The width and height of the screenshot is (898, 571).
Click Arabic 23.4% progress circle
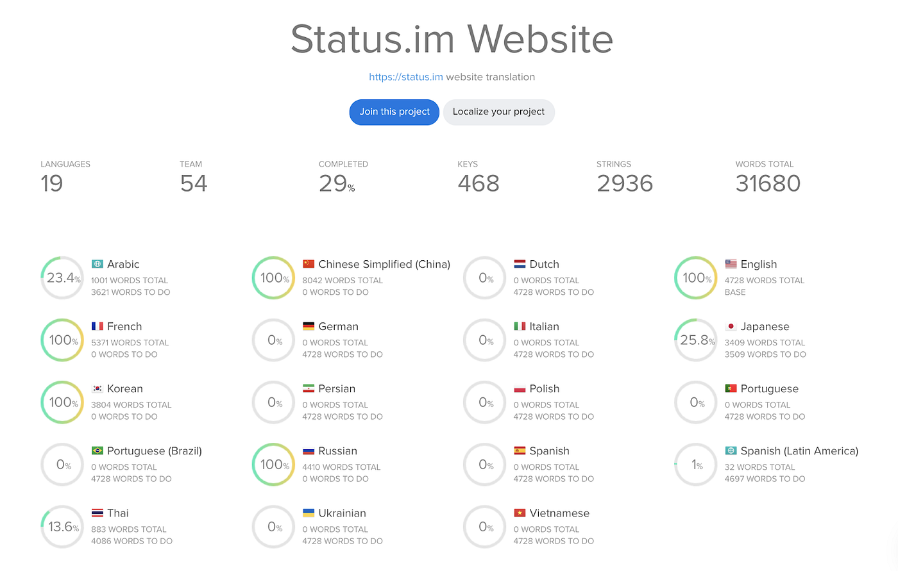(x=62, y=278)
